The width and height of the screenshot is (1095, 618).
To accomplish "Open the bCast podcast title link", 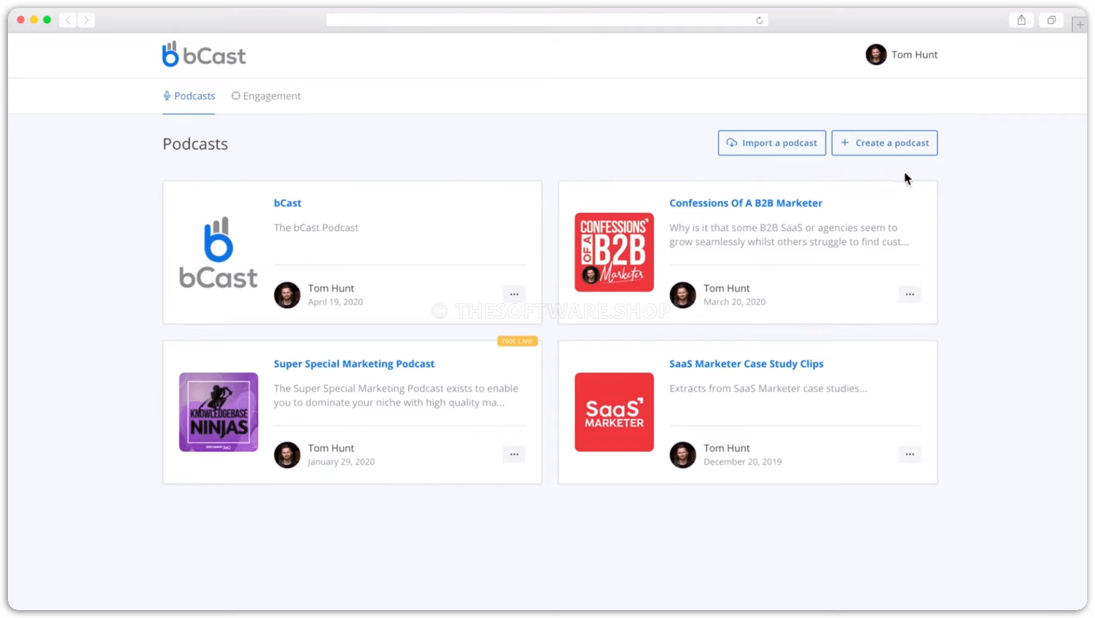I will (287, 203).
